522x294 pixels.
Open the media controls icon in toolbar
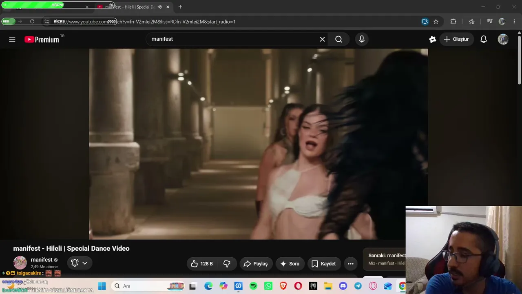point(490,22)
